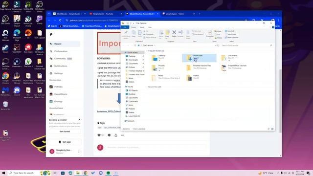Viewport: 313px width, 176px height.
Task: Click the heart like icon under post
Action: coord(99,135)
